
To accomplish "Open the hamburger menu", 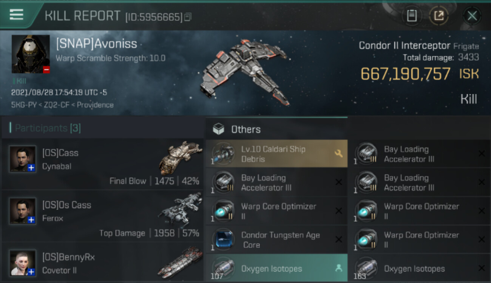I will click(16, 15).
